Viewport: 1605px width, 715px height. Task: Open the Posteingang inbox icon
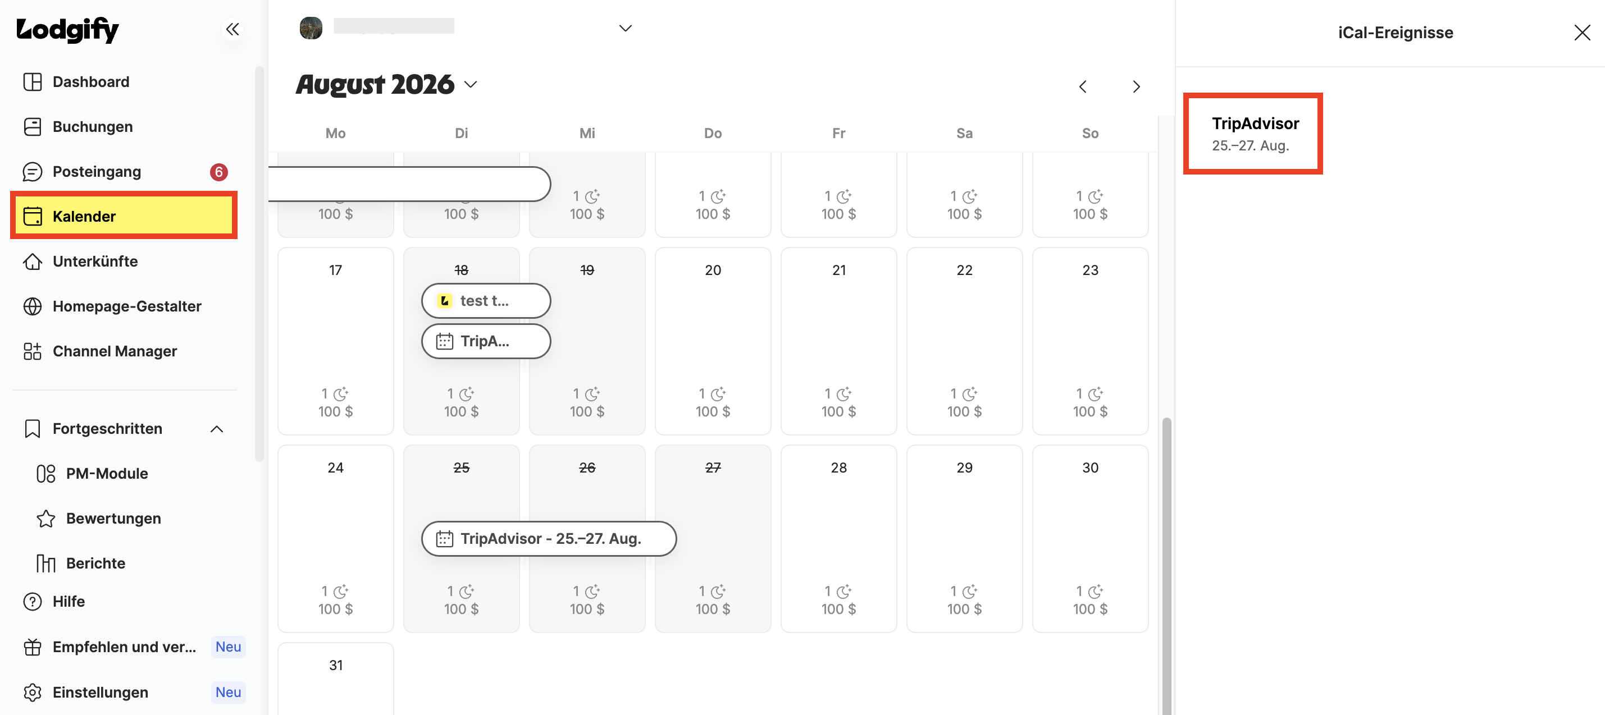click(33, 171)
